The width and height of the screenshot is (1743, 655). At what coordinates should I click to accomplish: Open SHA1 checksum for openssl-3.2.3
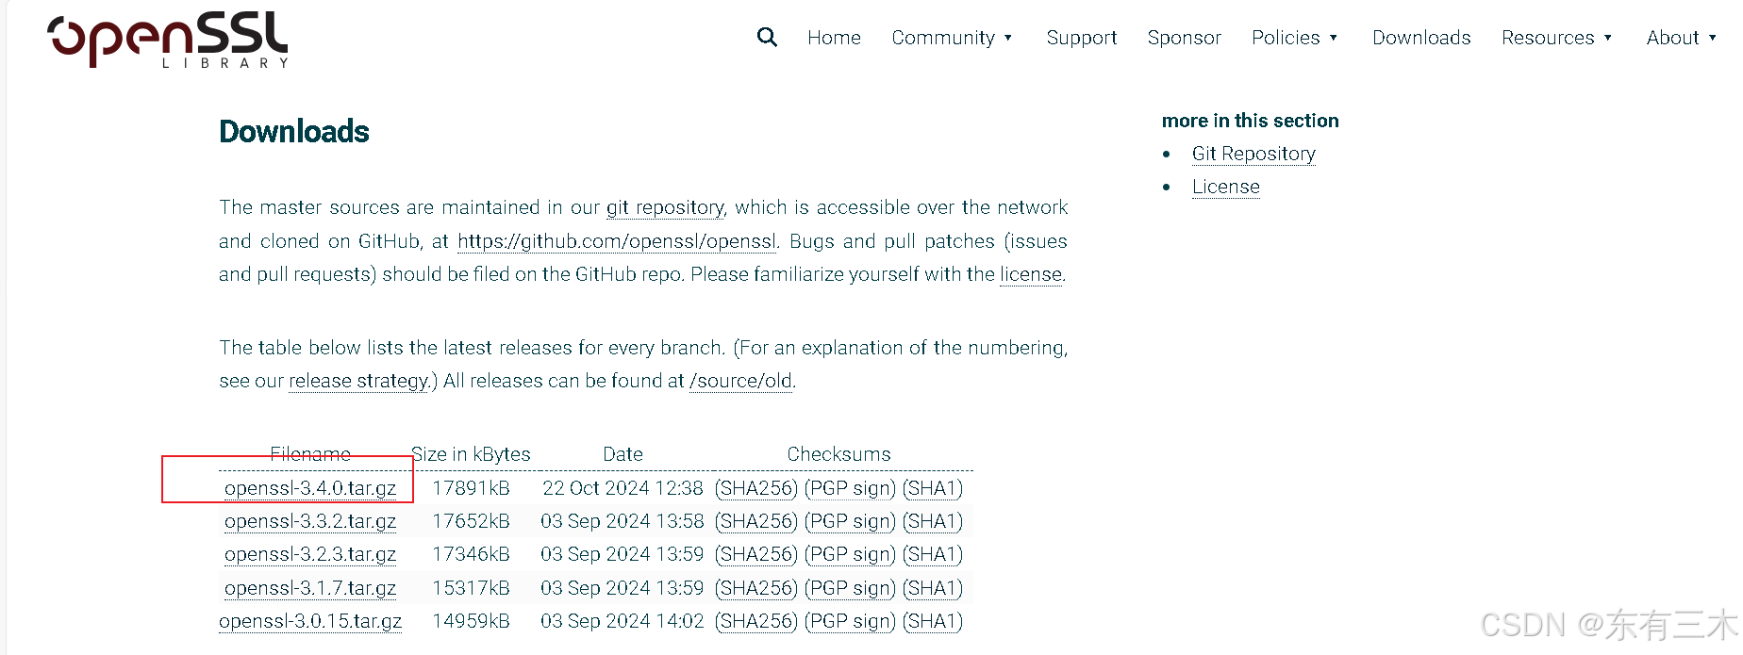point(933,554)
